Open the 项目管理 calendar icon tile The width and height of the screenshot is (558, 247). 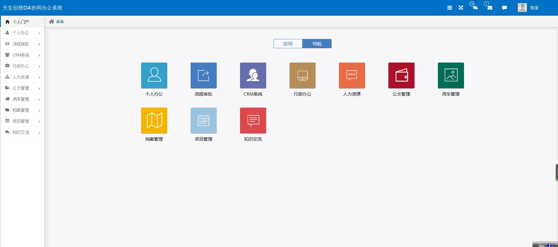pyautogui.click(x=203, y=121)
